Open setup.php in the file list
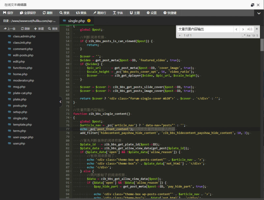Image resolution: width=264 pixels, height=200 pixels. (20, 112)
